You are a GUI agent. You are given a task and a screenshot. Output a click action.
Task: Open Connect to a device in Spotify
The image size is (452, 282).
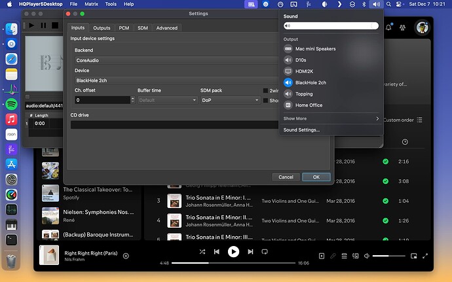(x=356, y=256)
